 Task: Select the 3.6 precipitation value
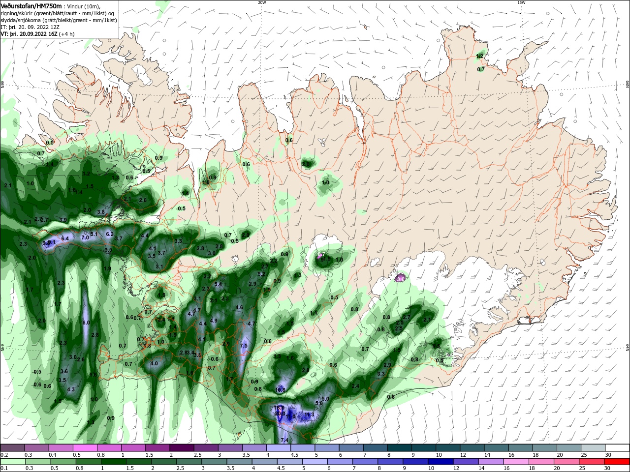(x=64, y=371)
